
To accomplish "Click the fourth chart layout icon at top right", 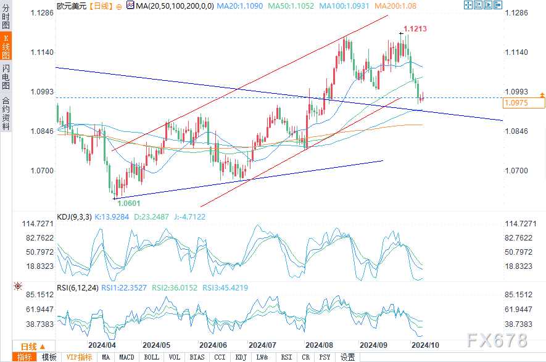I will pos(497,6).
